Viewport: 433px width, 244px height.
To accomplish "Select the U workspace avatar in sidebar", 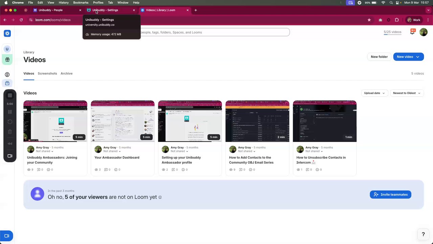I will tap(7, 49).
